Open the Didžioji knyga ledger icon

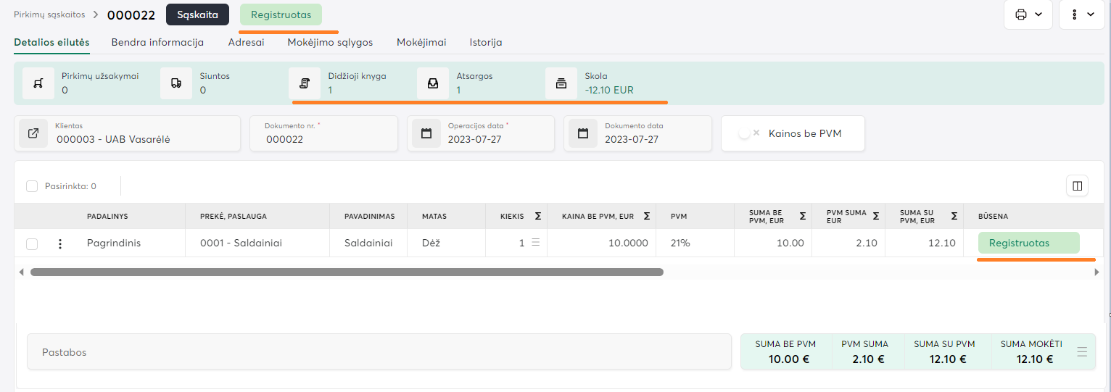305,83
